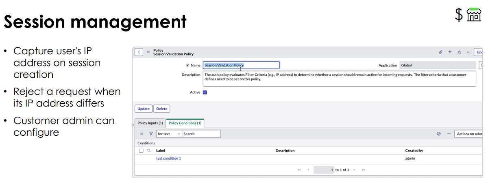Click the Name input field

point(241,65)
